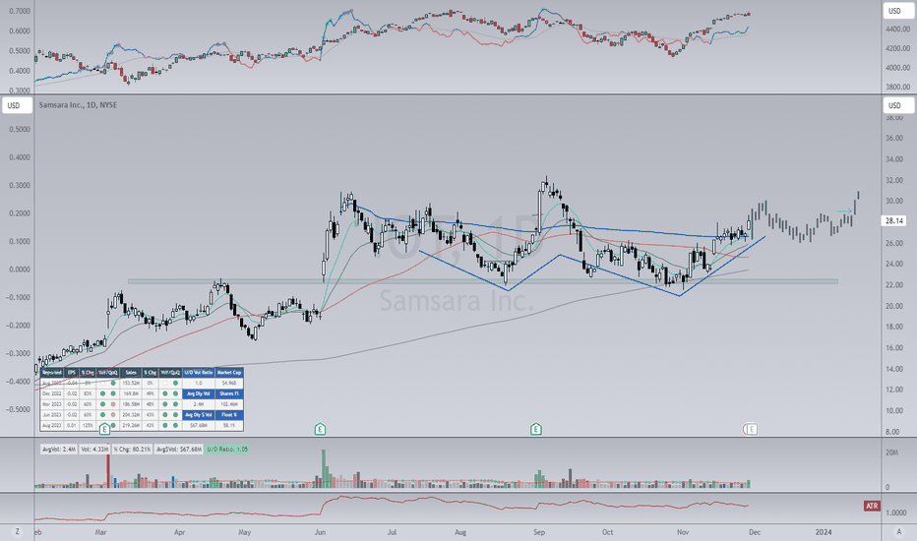Open the timezone Z button on time axis
917x541 pixels.
pos(17,531)
